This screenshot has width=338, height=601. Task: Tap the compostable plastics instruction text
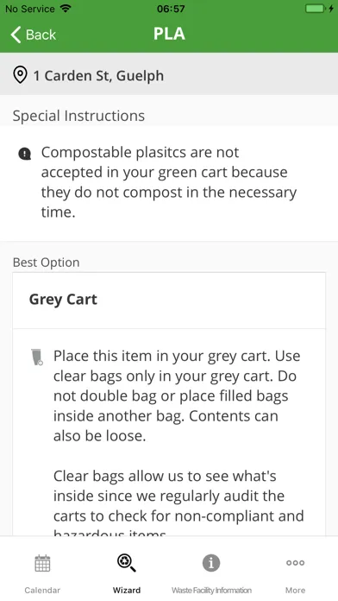(169, 182)
